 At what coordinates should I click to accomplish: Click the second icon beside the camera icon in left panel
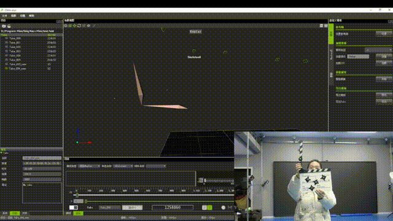pos(9,26)
